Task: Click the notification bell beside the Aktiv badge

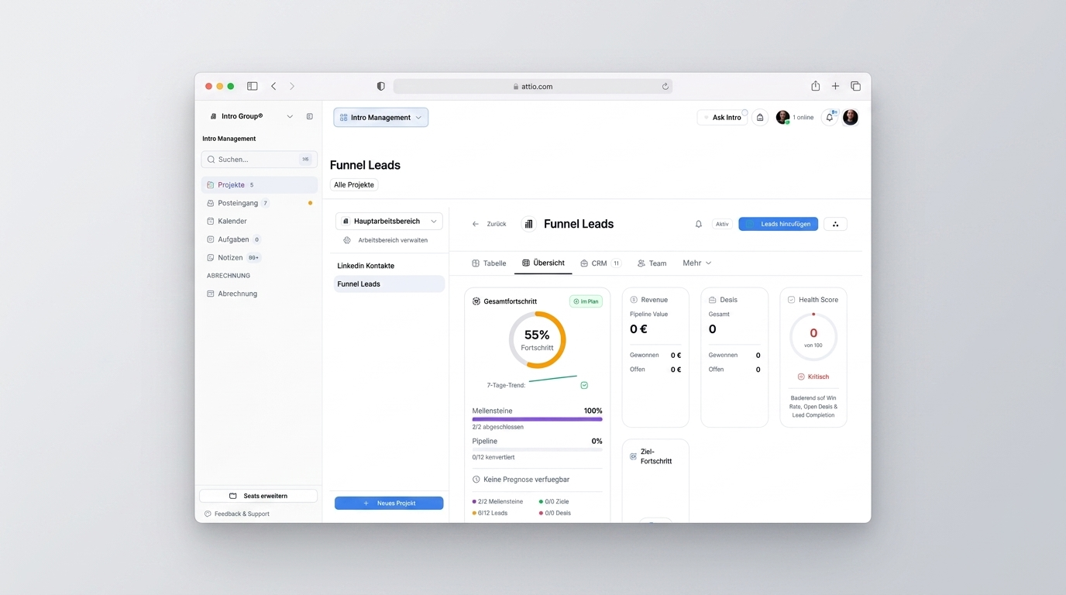Action: pyautogui.click(x=698, y=224)
